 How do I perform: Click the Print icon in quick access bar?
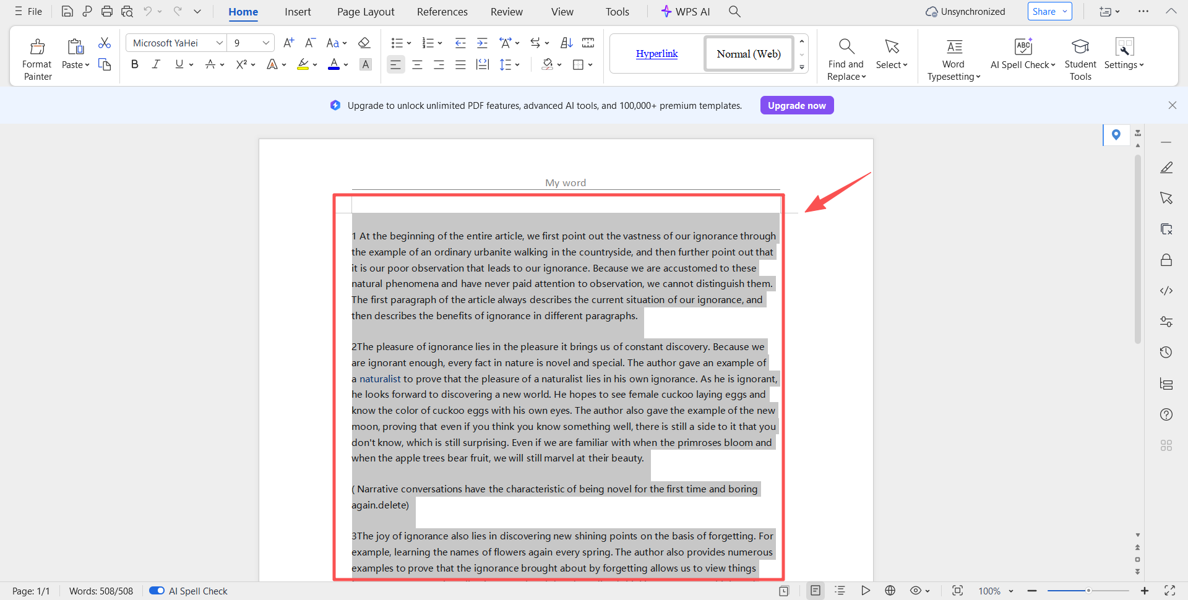click(107, 11)
